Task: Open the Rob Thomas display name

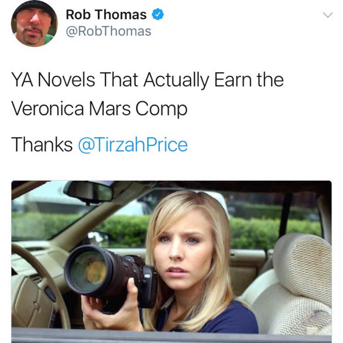Action: 106,15
